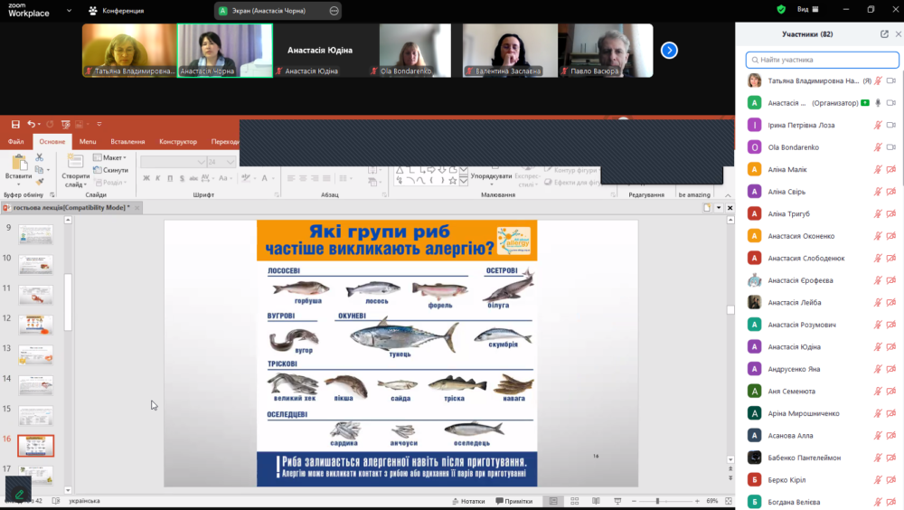
Task: Open the change case Aa dropdown
Action: click(225, 178)
